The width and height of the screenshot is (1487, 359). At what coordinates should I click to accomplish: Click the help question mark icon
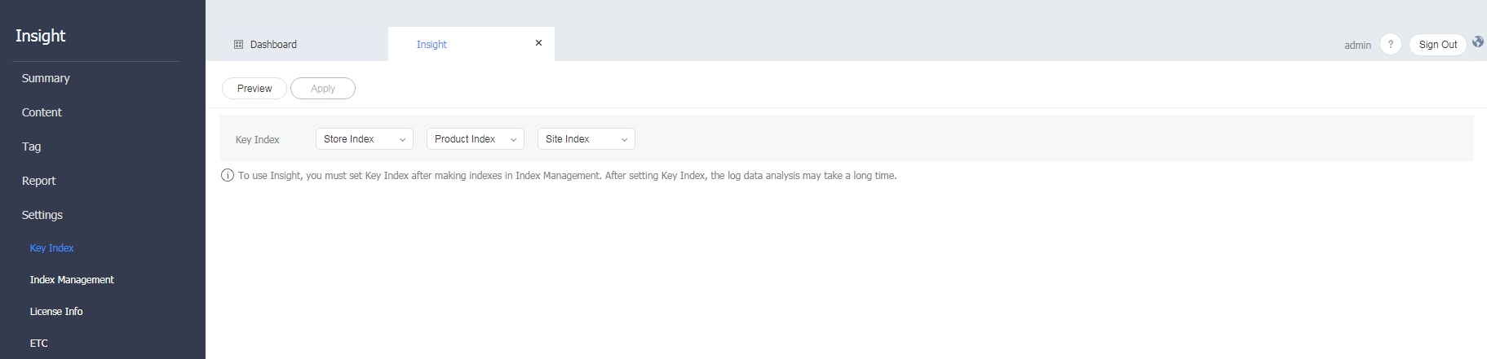[x=1390, y=45]
